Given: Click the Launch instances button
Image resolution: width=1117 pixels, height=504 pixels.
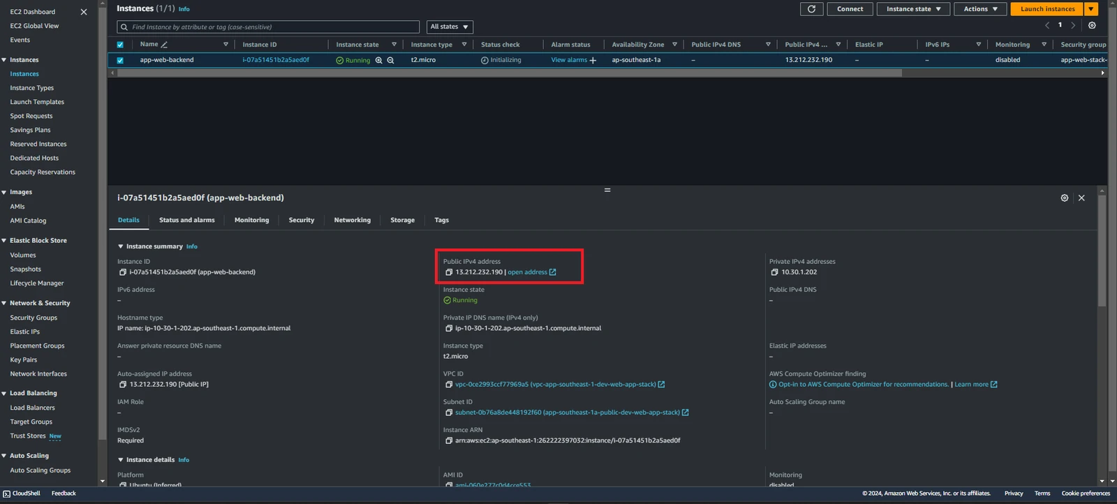Looking at the screenshot, I should point(1047,9).
